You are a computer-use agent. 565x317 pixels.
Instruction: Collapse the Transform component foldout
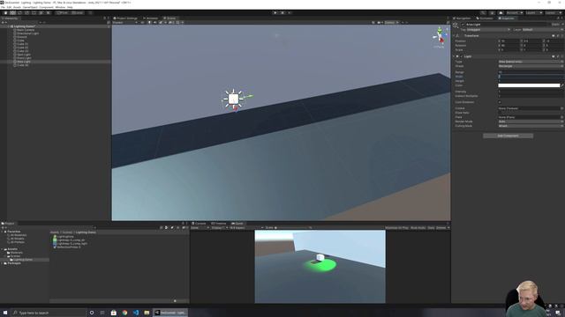454,35
